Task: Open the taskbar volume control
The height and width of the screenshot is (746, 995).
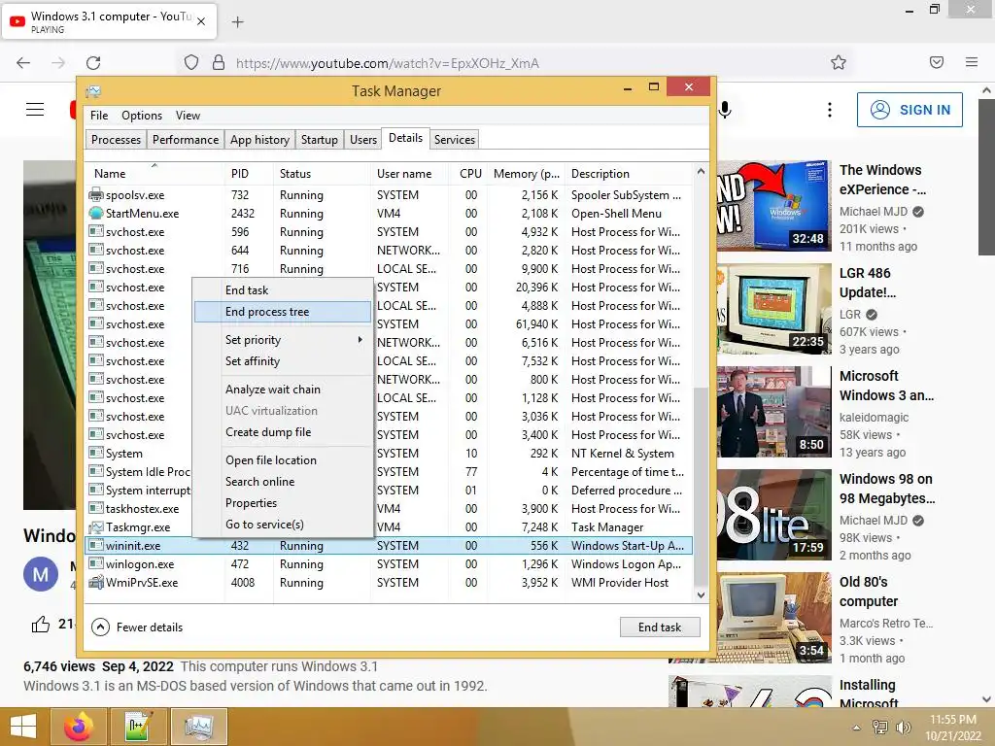Action: tap(903, 728)
